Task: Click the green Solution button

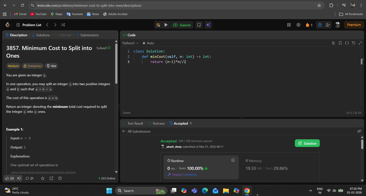Action: (307, 143)
